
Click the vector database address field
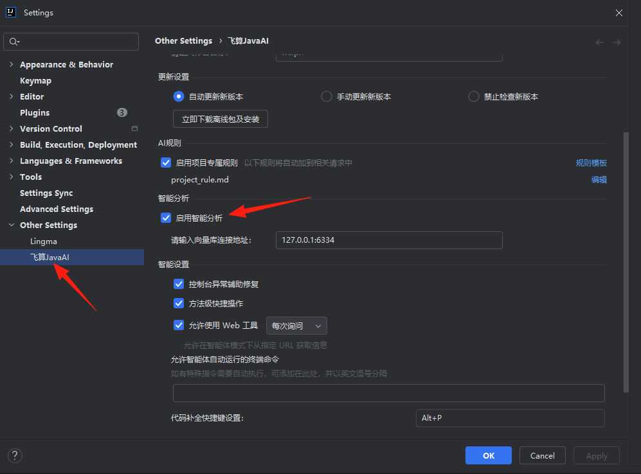[x=389, y=240]
